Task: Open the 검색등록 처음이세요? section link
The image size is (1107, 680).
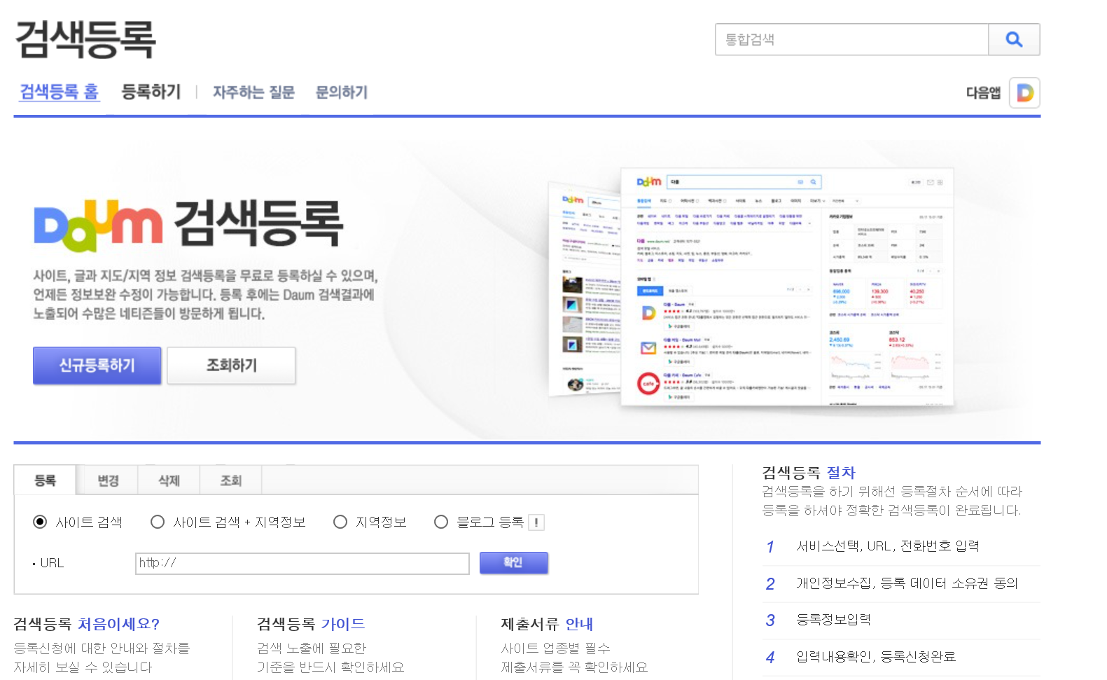Action: pyautogui.click(x=87, y=624)
